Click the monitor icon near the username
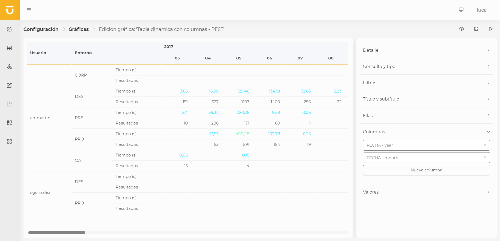This screenshot has height=241, width=500. (461, 9)
